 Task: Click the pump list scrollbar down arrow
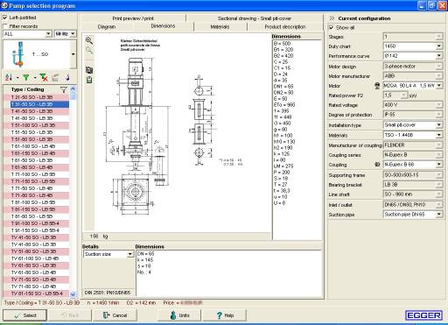pos(73,294)
